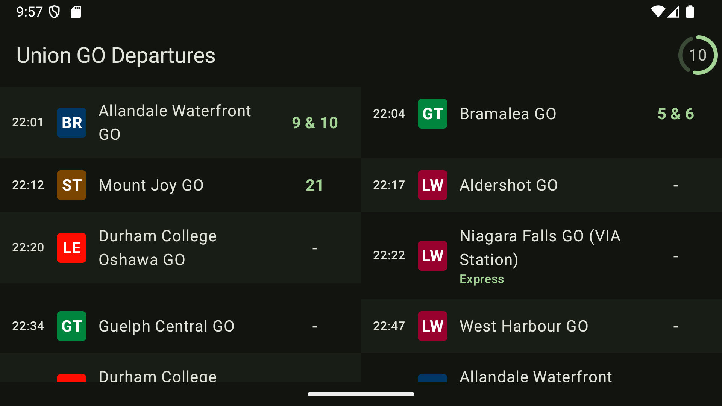Open the Allandale Waterfront GO 22:01 departure
722x406 pixels.
click(x=180, y=123)
